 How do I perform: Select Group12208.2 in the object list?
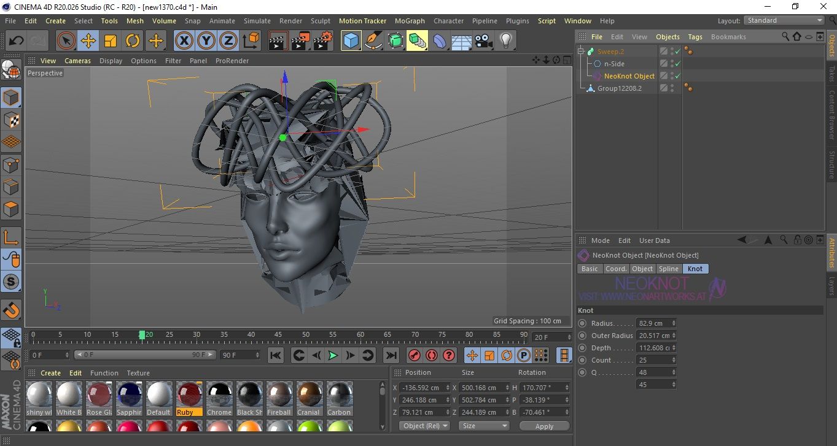click(620, 88)
